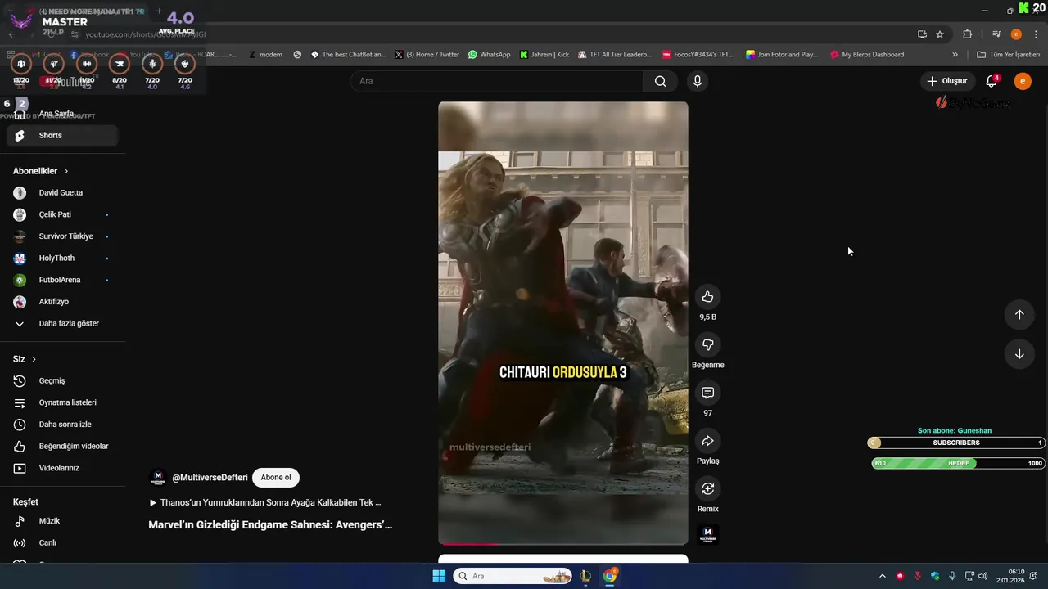Open the MultiverseDefteri sound thumbnail below Remix
Image resolution: width=1048 pixels, height=589 pixels.
point(707,535)
